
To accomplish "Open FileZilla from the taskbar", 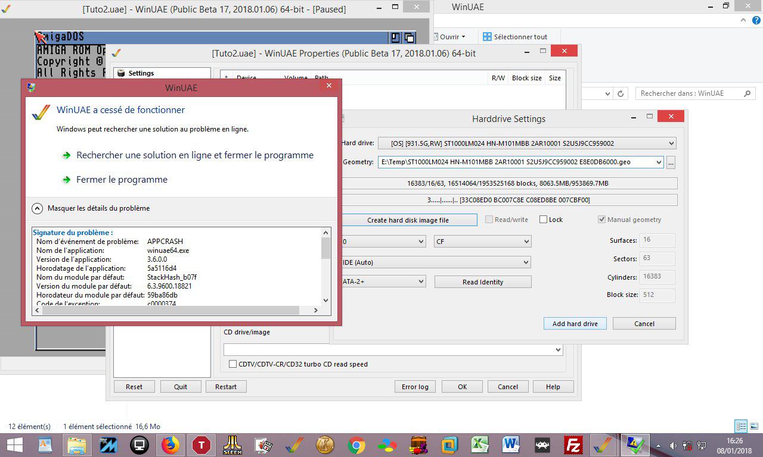I will [573, 445].
